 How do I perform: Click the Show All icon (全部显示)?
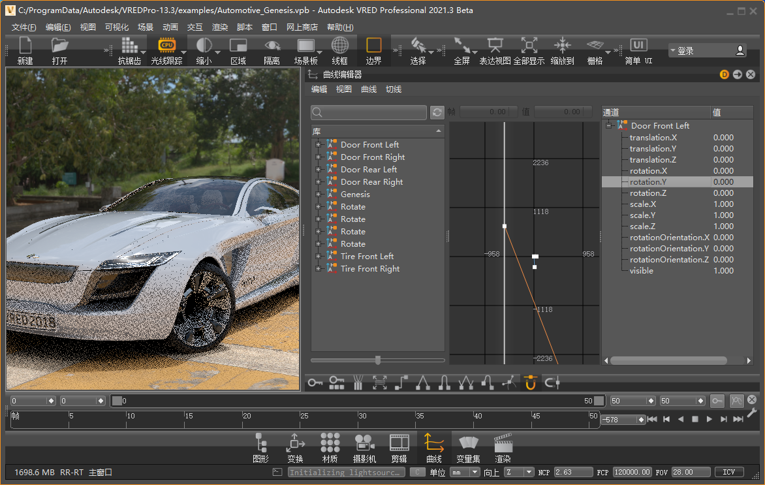(x=529, y=46)
